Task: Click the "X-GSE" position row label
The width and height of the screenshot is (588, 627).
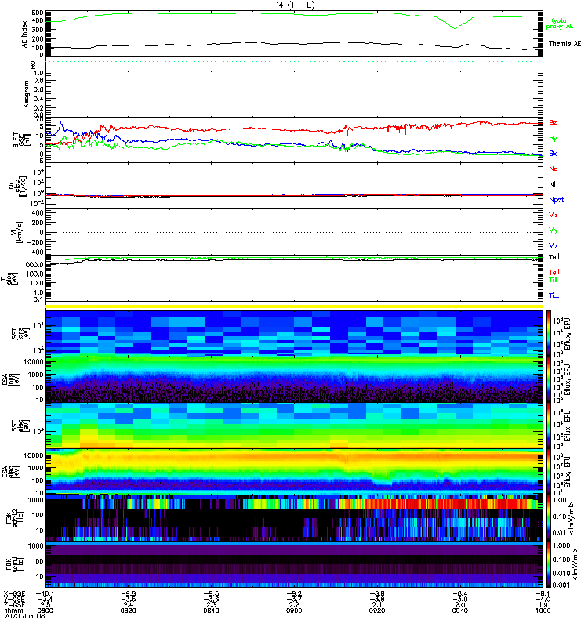Action: (14, 593)
